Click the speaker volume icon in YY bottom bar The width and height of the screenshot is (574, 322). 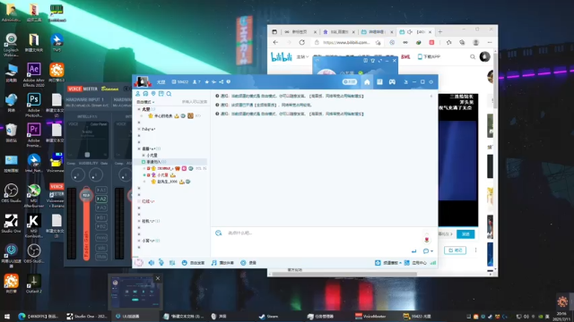tap(152, 262)
